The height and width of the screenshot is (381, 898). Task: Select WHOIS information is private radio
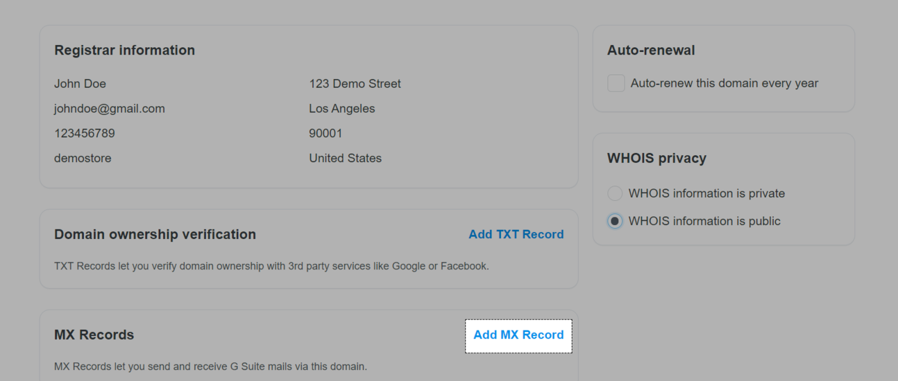[x=615, y=193]
